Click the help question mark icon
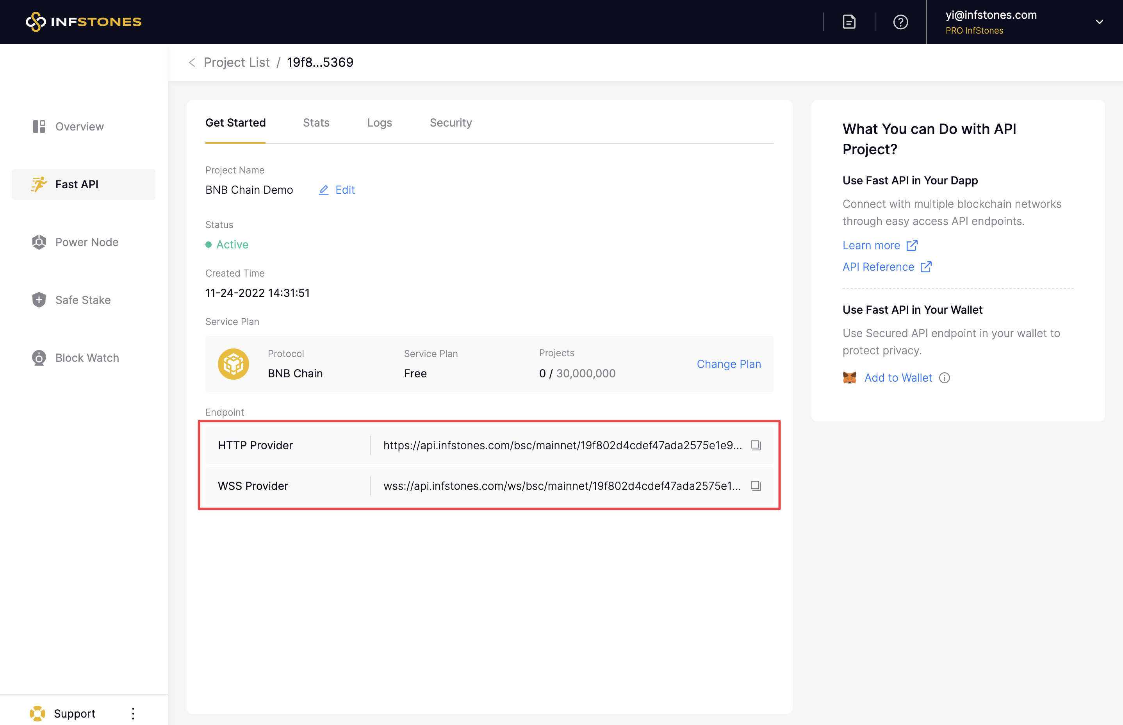The image size is (1123, 725). pos(900,21)
